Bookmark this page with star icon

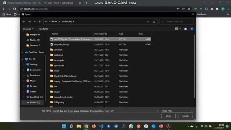(x=189, y=9)
